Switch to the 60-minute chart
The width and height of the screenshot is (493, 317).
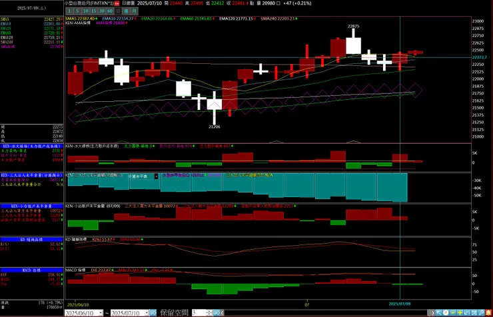tap(110, 11)
